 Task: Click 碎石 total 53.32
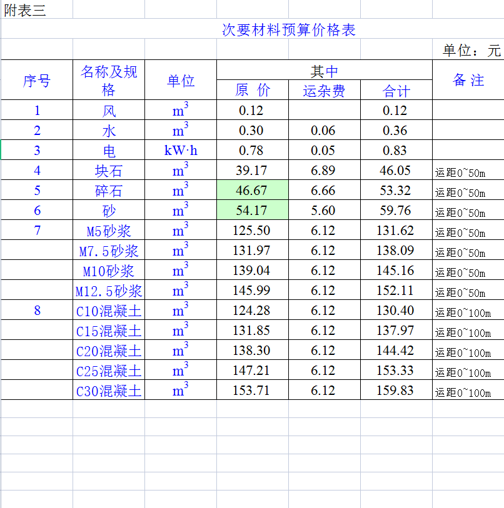396,190
